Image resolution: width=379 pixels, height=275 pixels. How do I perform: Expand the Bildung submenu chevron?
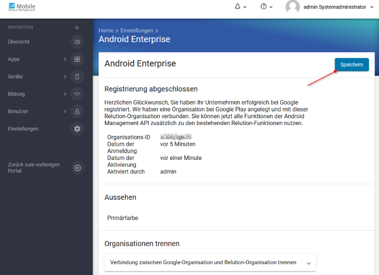click(65, 94)
